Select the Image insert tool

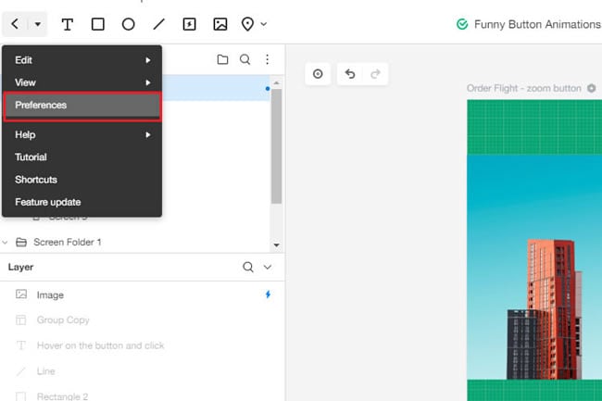220,24
